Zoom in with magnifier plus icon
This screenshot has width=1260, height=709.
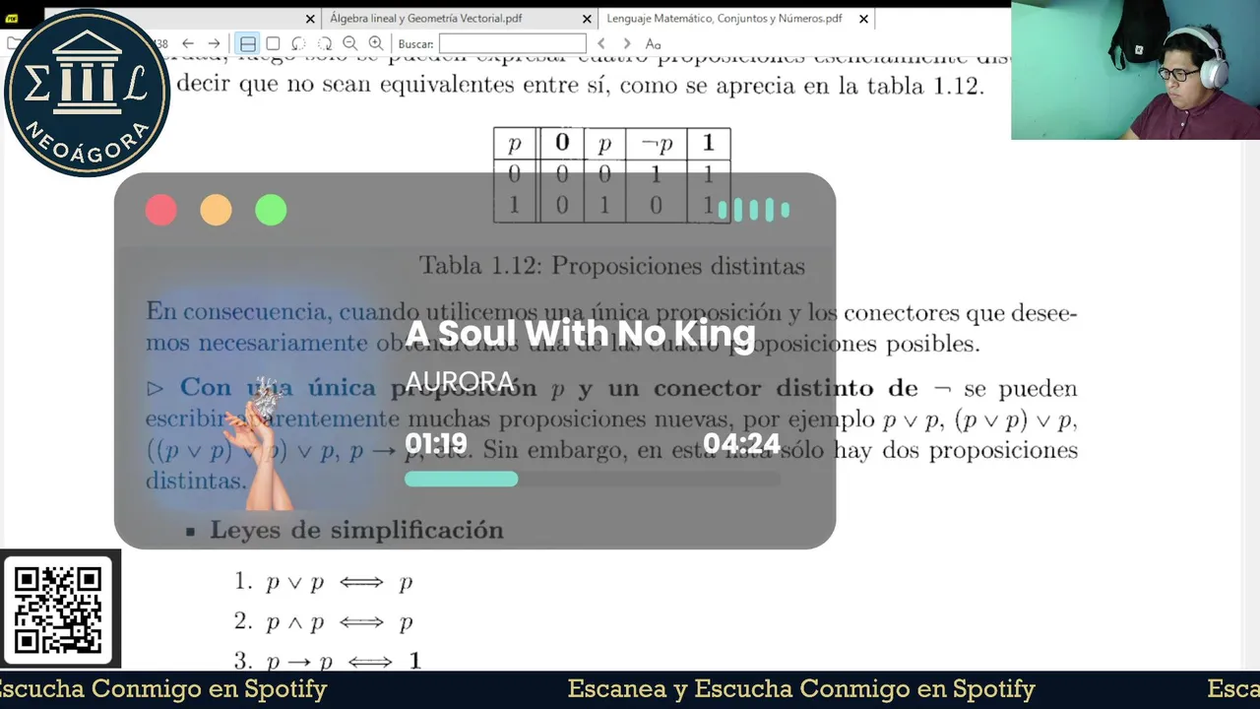click(375, 43)
